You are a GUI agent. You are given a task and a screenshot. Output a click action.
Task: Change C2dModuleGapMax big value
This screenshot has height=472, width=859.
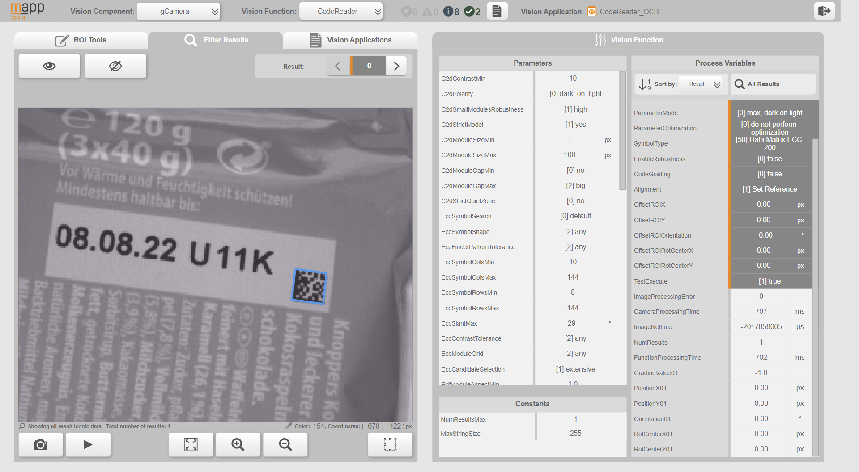pos(577,185)
